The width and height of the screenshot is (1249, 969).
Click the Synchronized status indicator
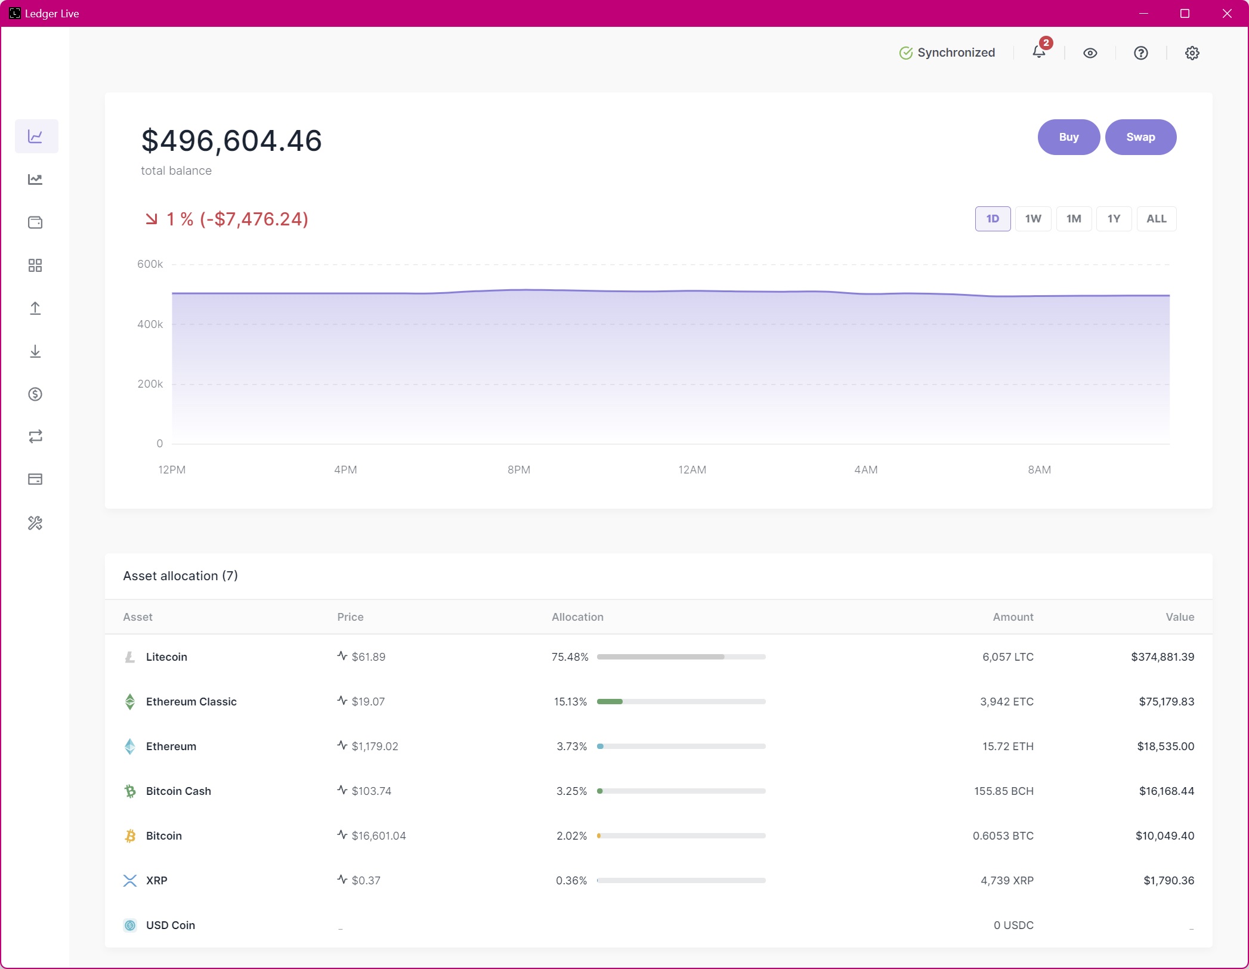947,53
